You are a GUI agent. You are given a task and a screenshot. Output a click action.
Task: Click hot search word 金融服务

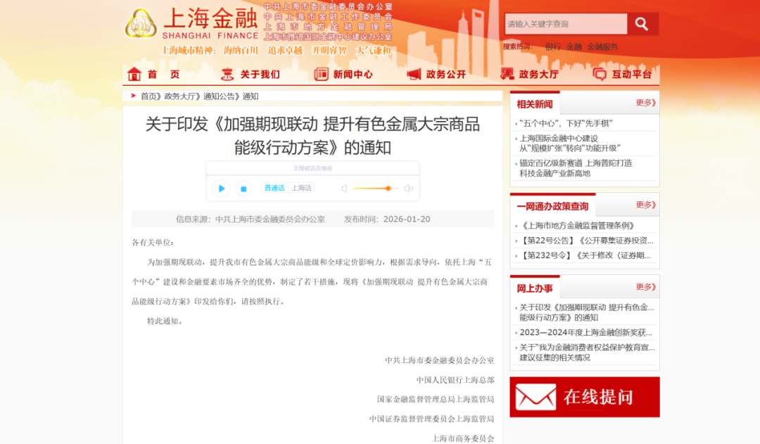602,46
